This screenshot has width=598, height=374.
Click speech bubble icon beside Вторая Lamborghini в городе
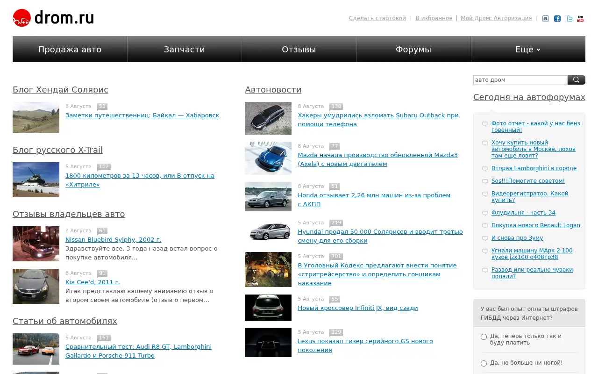click(x=485, y=169)
